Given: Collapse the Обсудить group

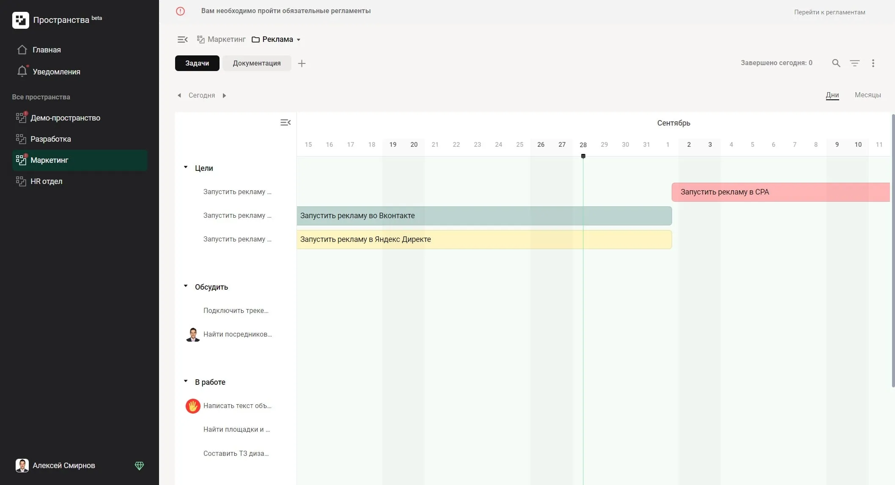Looking at the screenshot, I should coord(186,286).
